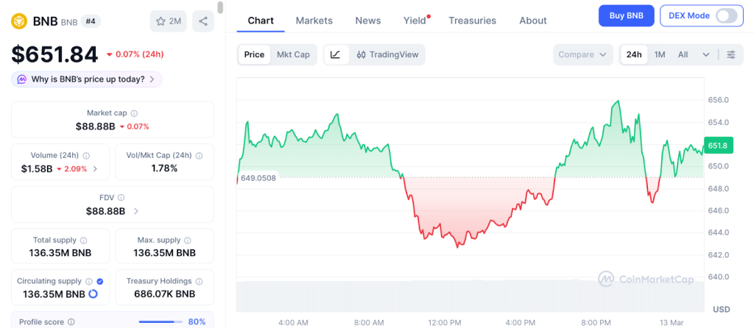Click info icon next to FDV

tap(121, 197)
